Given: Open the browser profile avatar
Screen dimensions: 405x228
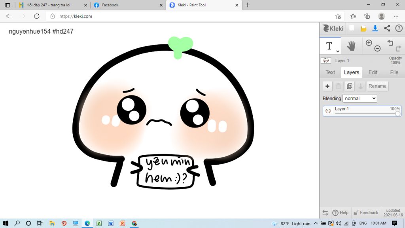Looking at the screenshot, I should click(382, 16).
